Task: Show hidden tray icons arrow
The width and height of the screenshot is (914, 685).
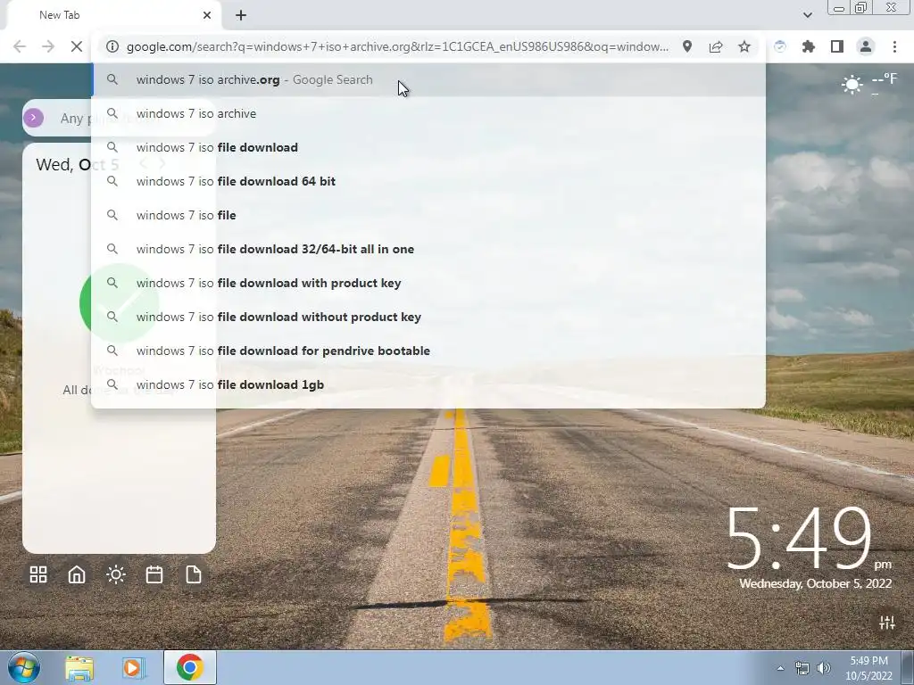Action: click(x=780, y=668)
